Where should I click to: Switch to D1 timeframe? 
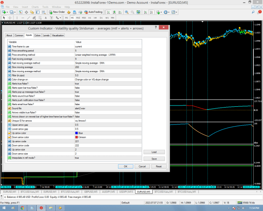click(101, 18)
